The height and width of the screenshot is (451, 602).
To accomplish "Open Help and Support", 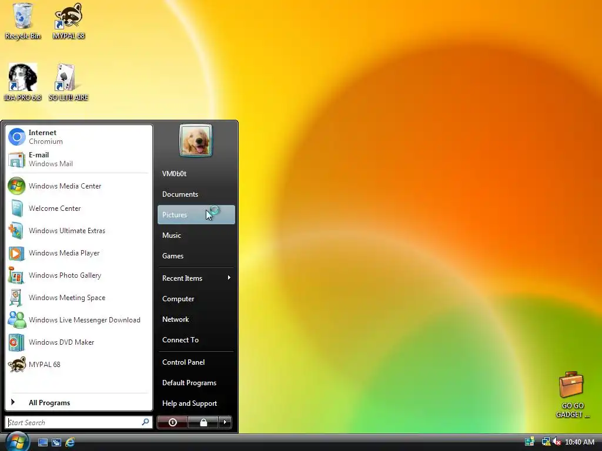I will tap(196, 403).
